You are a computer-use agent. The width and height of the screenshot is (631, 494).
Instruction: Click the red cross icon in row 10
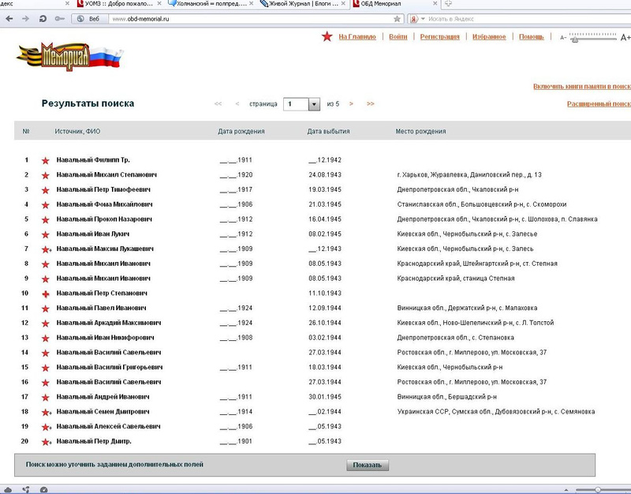(45, 294)
